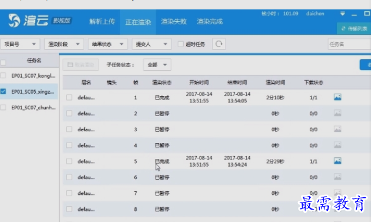Click grayed preview icon for frame 2
The height and width of the screenshot is (222, 371).
[337, 113]
